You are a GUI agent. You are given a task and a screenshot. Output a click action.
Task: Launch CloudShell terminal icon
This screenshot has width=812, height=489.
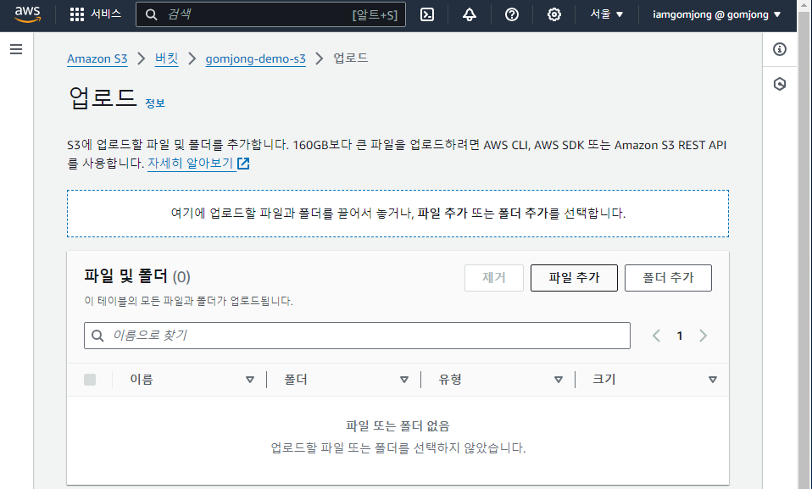(426, 14)
